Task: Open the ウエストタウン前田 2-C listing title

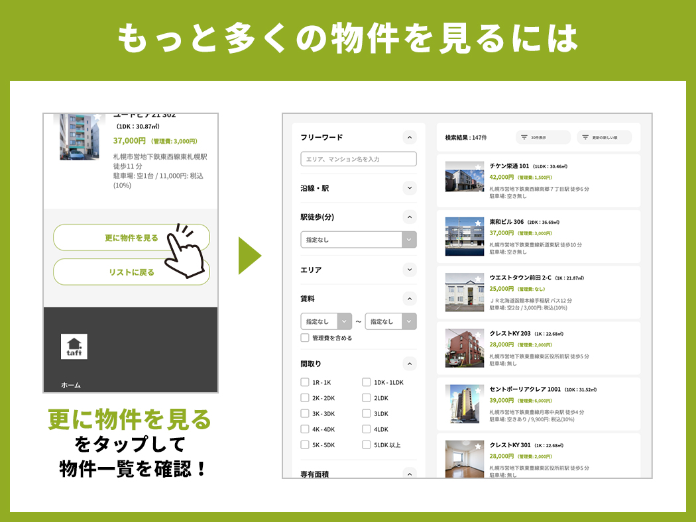Action: [520, 278]
